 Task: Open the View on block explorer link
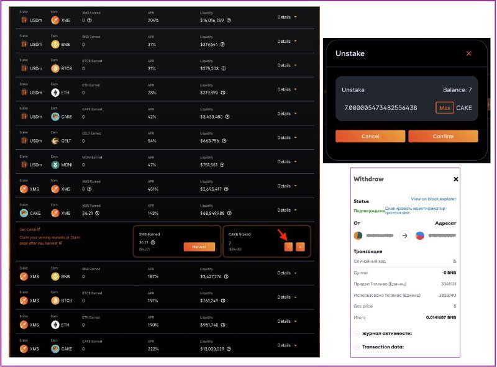click(433, 199)
